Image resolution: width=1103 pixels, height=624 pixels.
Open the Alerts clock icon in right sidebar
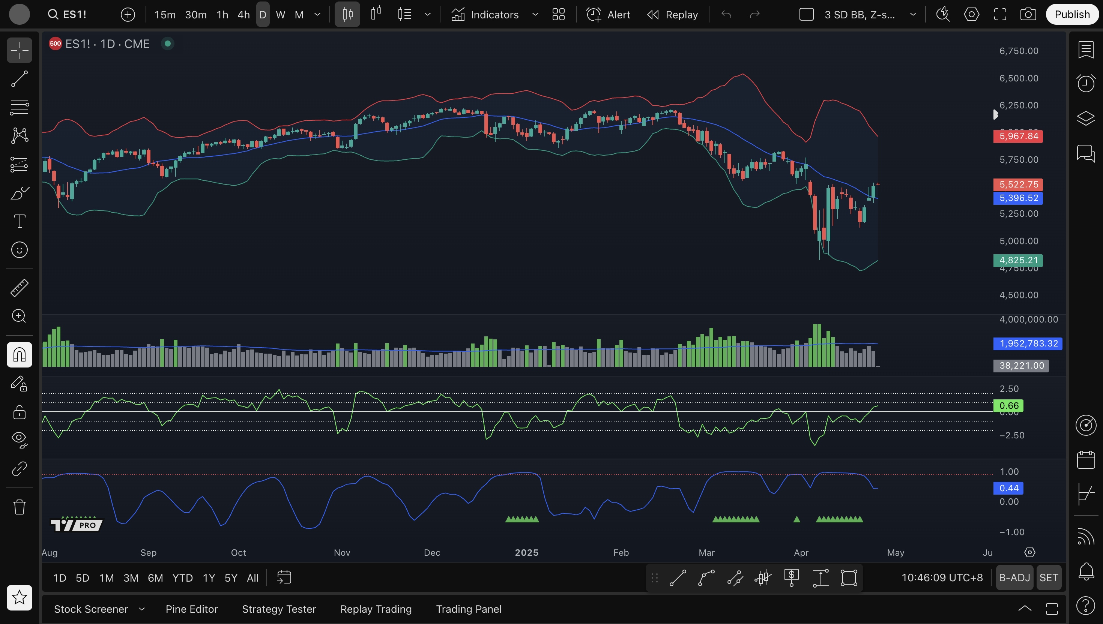pos(1085,83)
